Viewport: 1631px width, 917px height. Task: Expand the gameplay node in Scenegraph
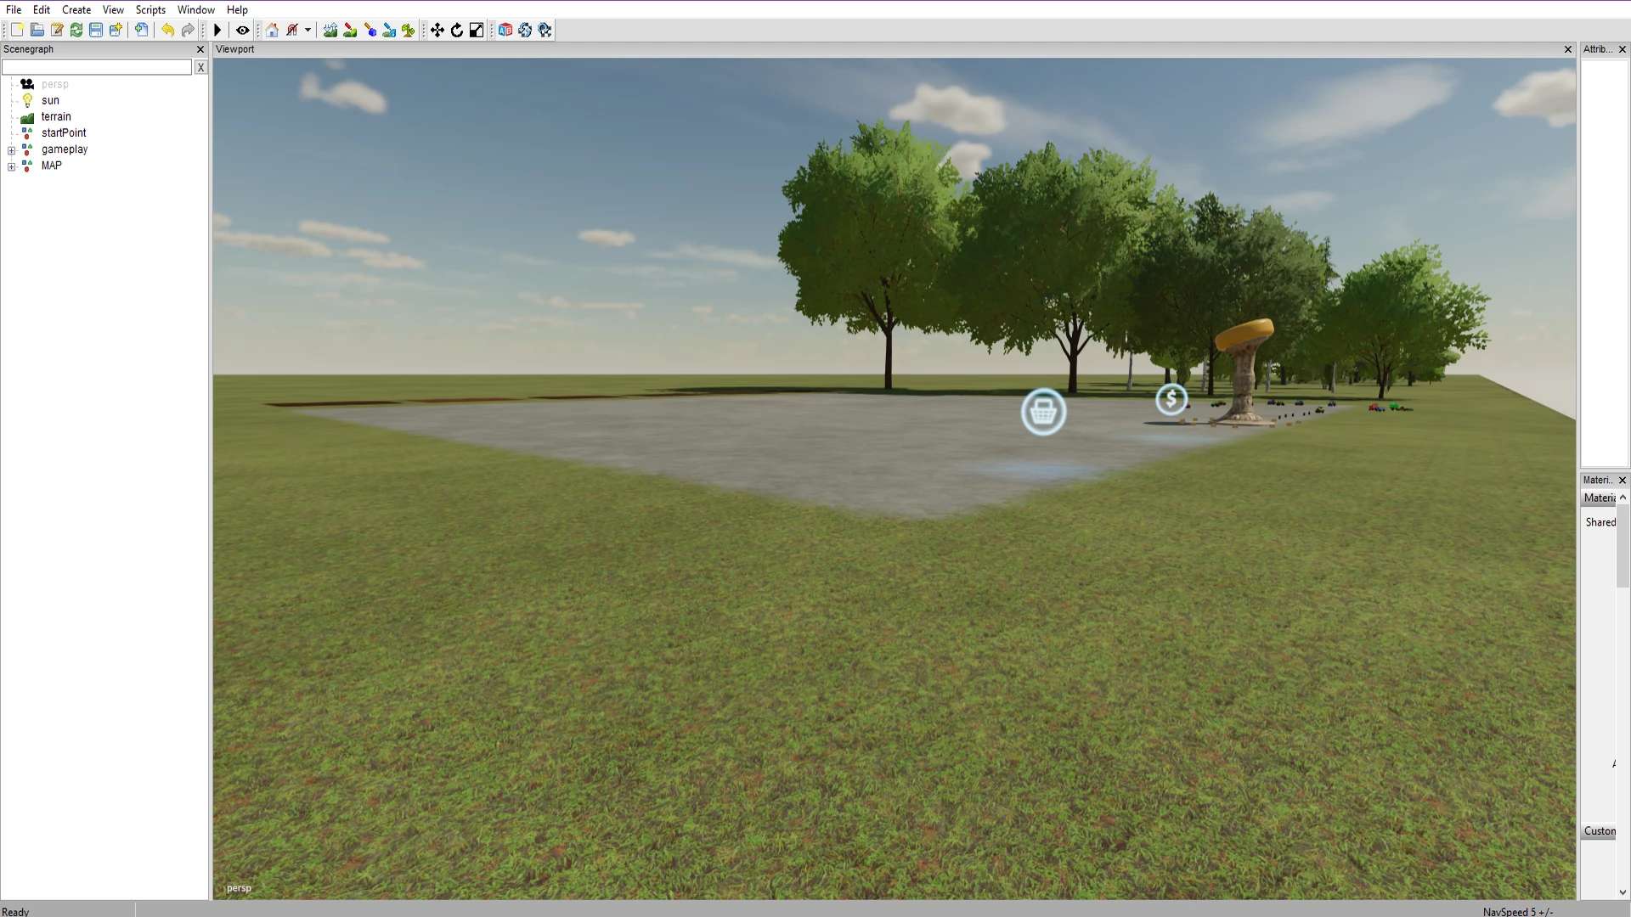click(x=11, y=150)
